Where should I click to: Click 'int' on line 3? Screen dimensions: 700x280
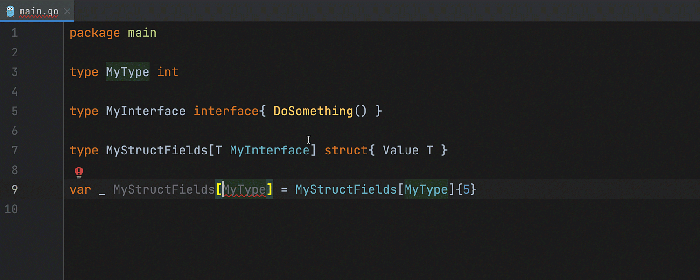[168, 72]
